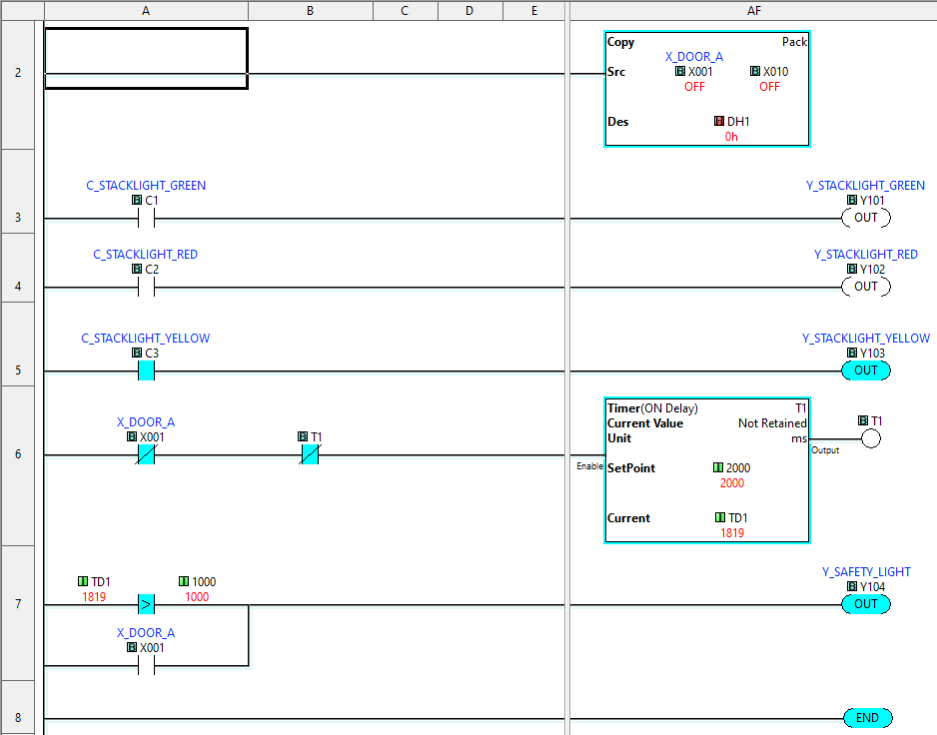The height and width of the screenshot is (735, 937).
Task: Click the END instruction on rung 8
Action: click(x=868, y=718)
